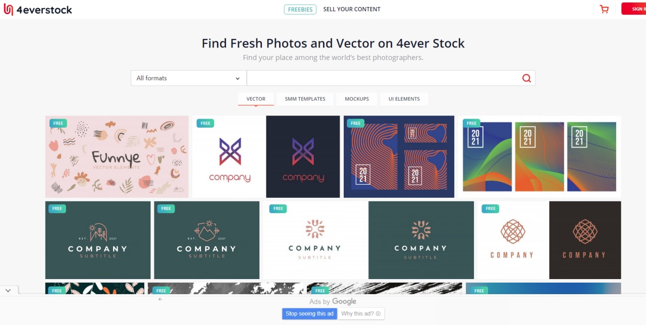
Task: Click the red search magnifier icon
Action: tap(526, 78)
